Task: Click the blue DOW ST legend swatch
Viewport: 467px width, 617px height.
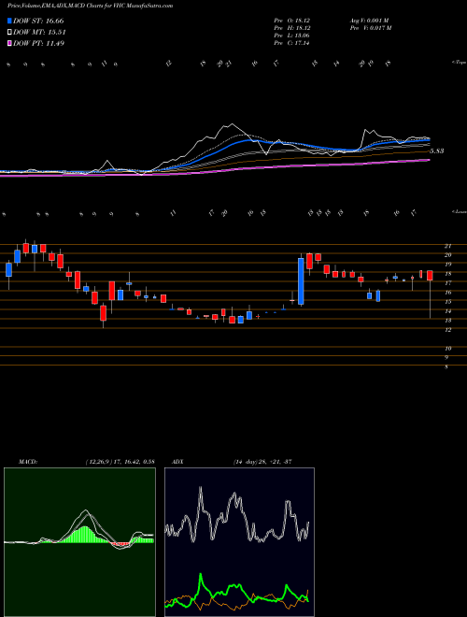Action: [x=9, y=22]
